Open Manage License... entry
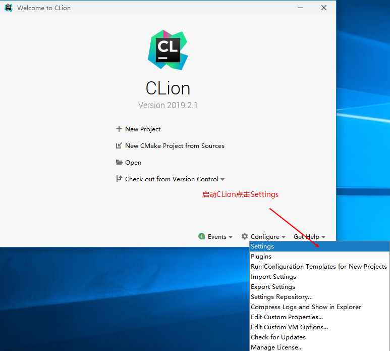This screenshot has width=390, height=351. pos(319,347)
